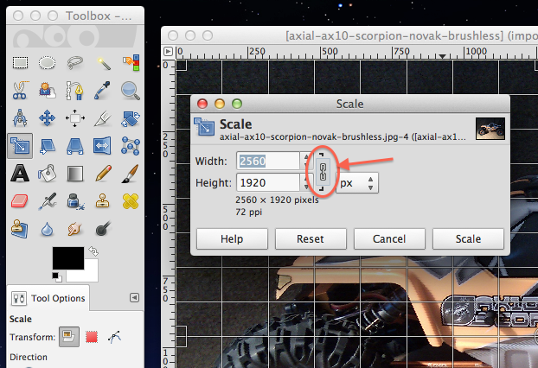Switch to the Eraser tool
538x368 pixels.
tap(19, 201)
